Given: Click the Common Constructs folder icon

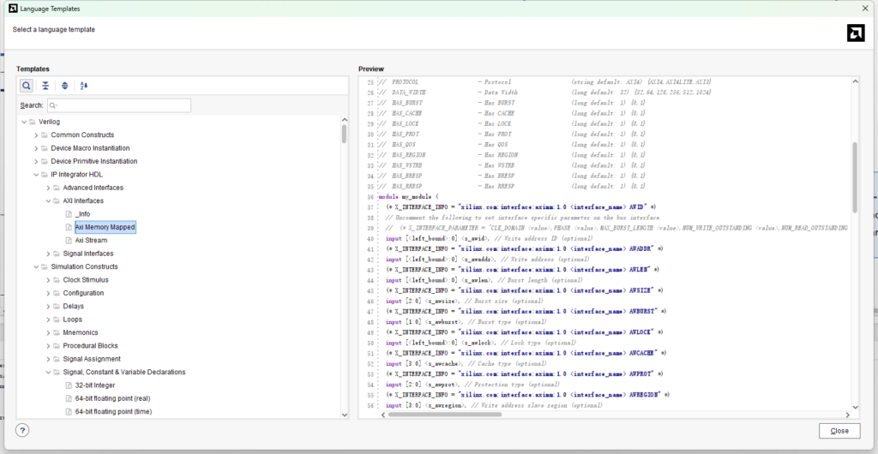Looking at the screenshot, I should tap(45, 134).
